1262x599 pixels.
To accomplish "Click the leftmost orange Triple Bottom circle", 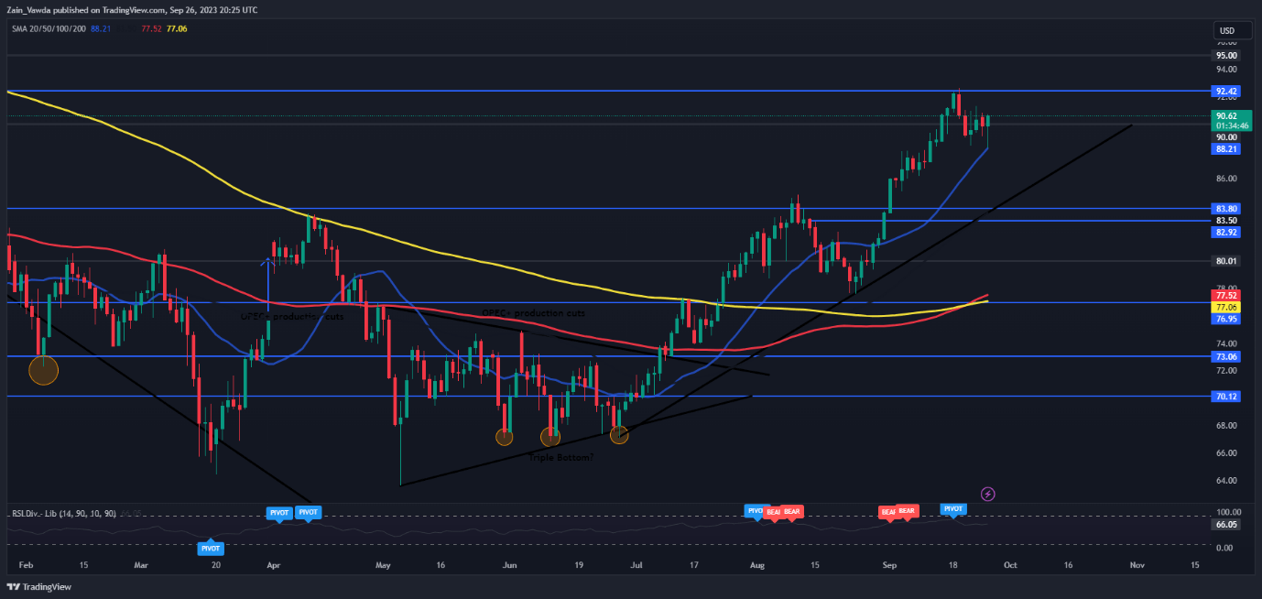I will pos(505,436).
